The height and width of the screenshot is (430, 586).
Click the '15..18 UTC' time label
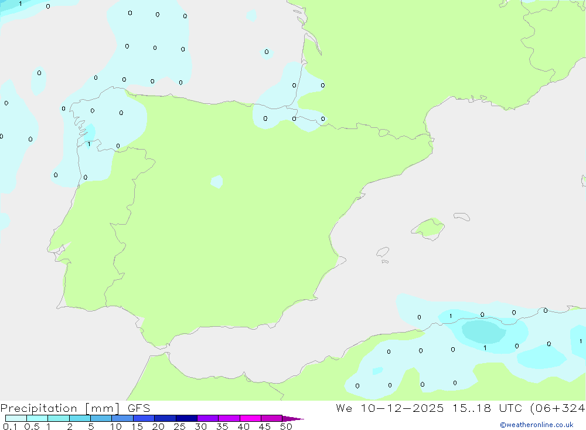pos(486,408)
